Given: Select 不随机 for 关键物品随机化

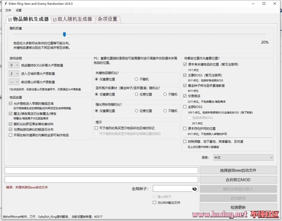Looking at the screenshot, I should point(136,79).
